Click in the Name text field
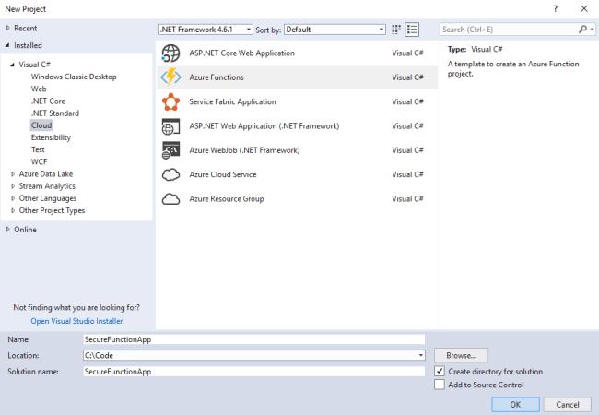Screen dimensions: 599x415 click(254, 339)
